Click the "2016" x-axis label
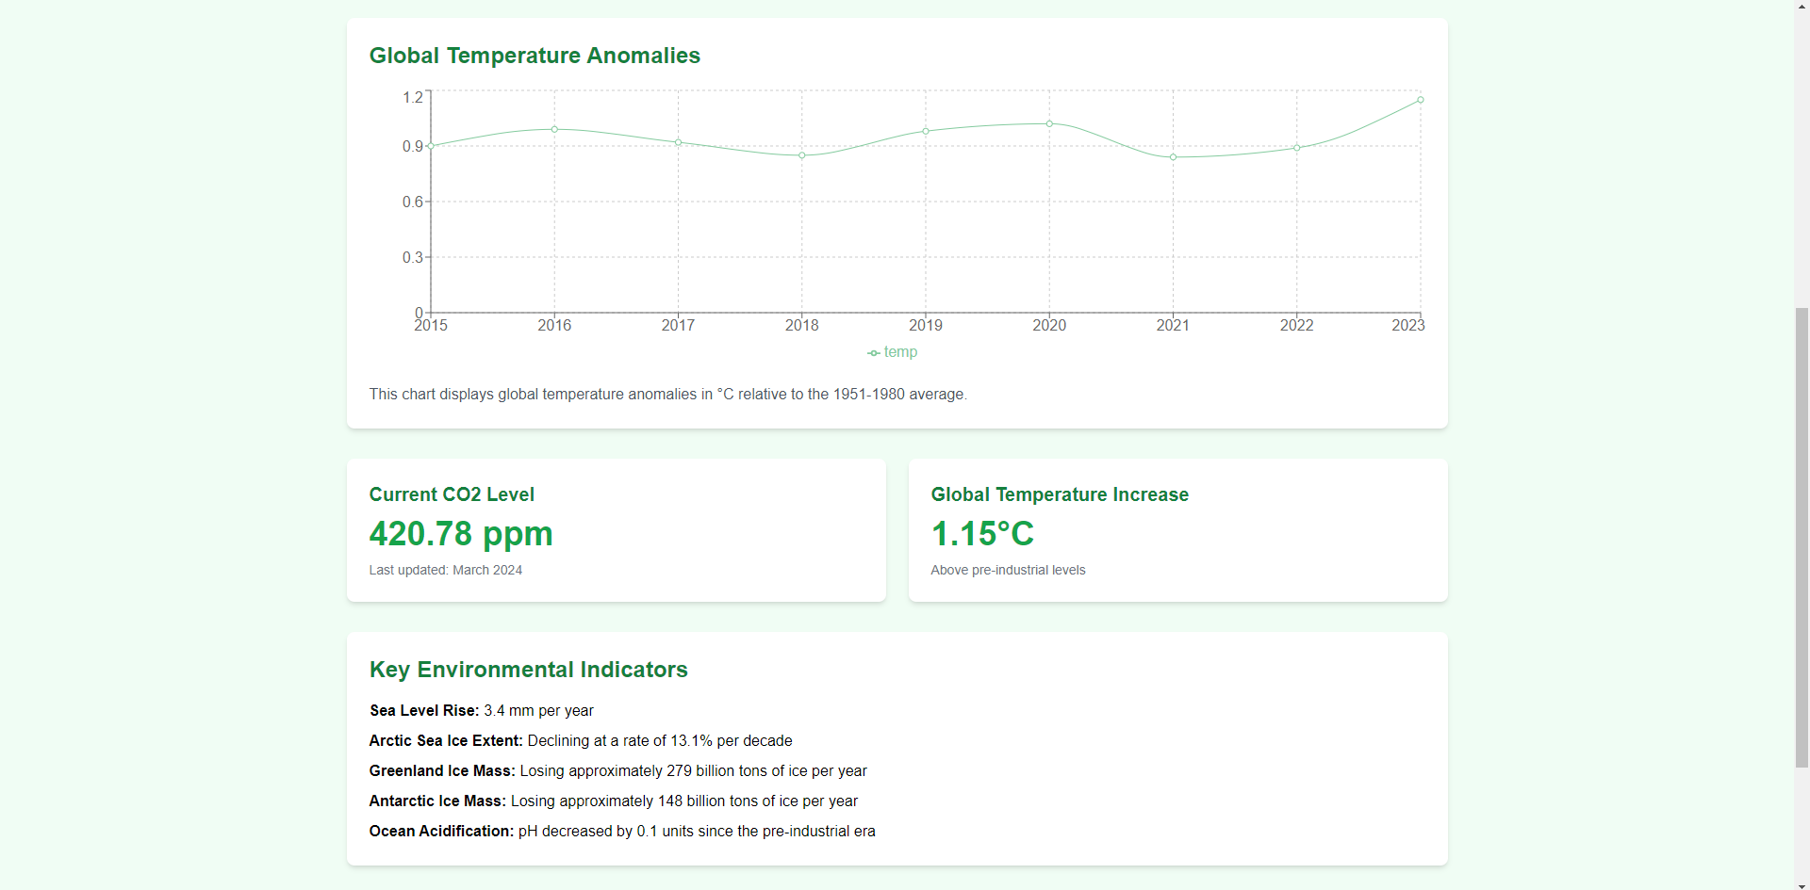 554,325
